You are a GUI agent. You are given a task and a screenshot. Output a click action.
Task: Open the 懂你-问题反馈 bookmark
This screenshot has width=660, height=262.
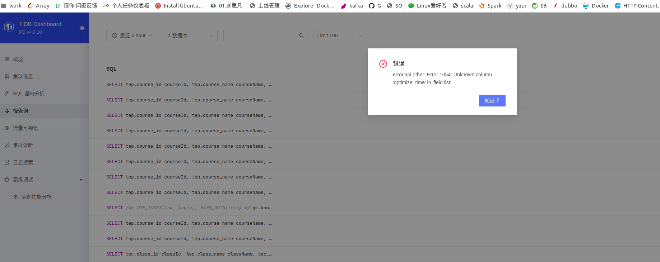point(76,6)
